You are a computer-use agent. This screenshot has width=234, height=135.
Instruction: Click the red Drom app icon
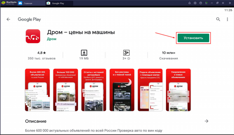[x=33, y=36]
